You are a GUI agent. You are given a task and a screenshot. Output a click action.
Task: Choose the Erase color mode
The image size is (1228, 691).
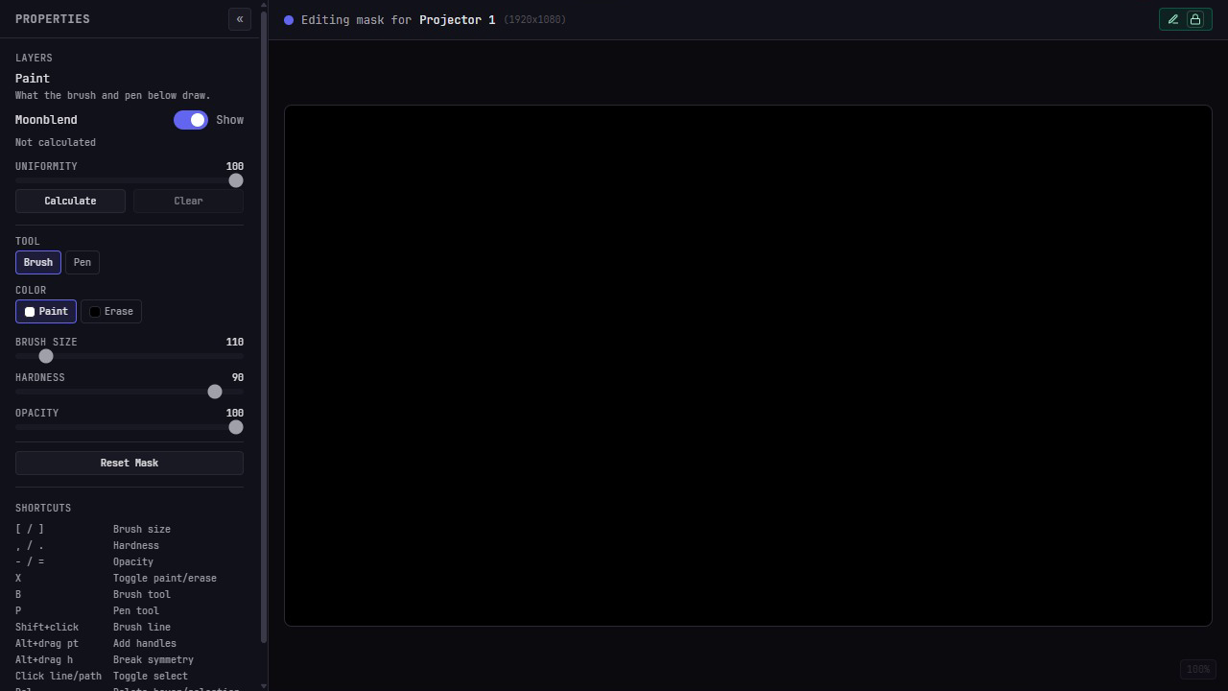pyautogui.click(x=111, y=311)
